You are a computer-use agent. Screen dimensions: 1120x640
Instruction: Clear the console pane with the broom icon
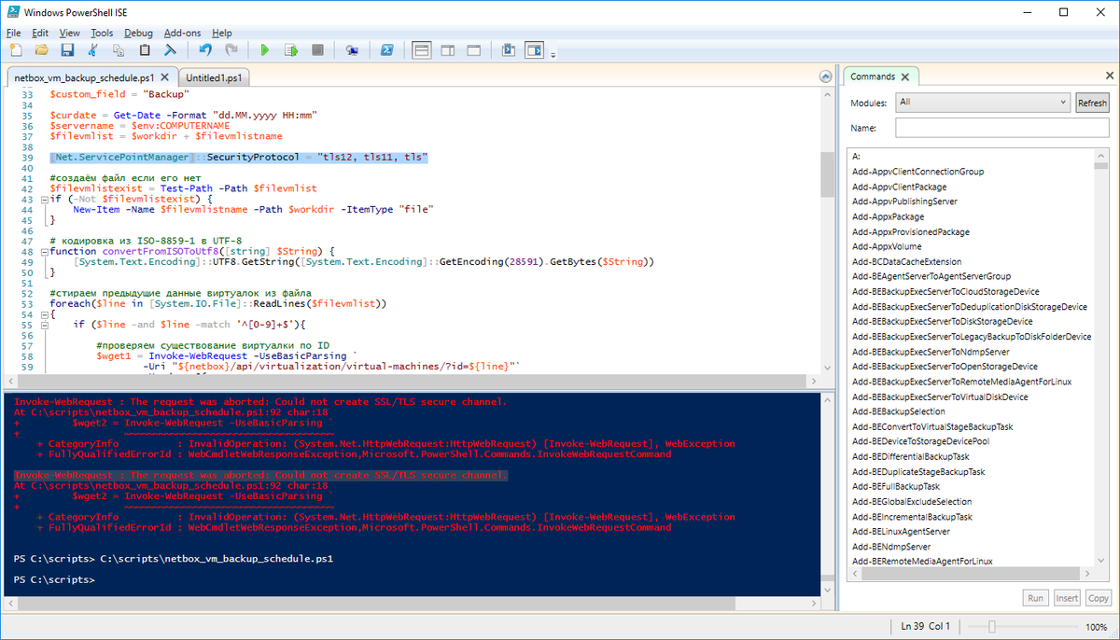coord(171,50)
